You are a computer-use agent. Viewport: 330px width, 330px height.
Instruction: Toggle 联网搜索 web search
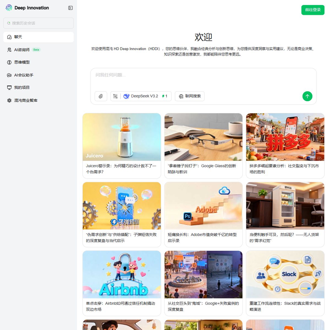click(190, 96)
